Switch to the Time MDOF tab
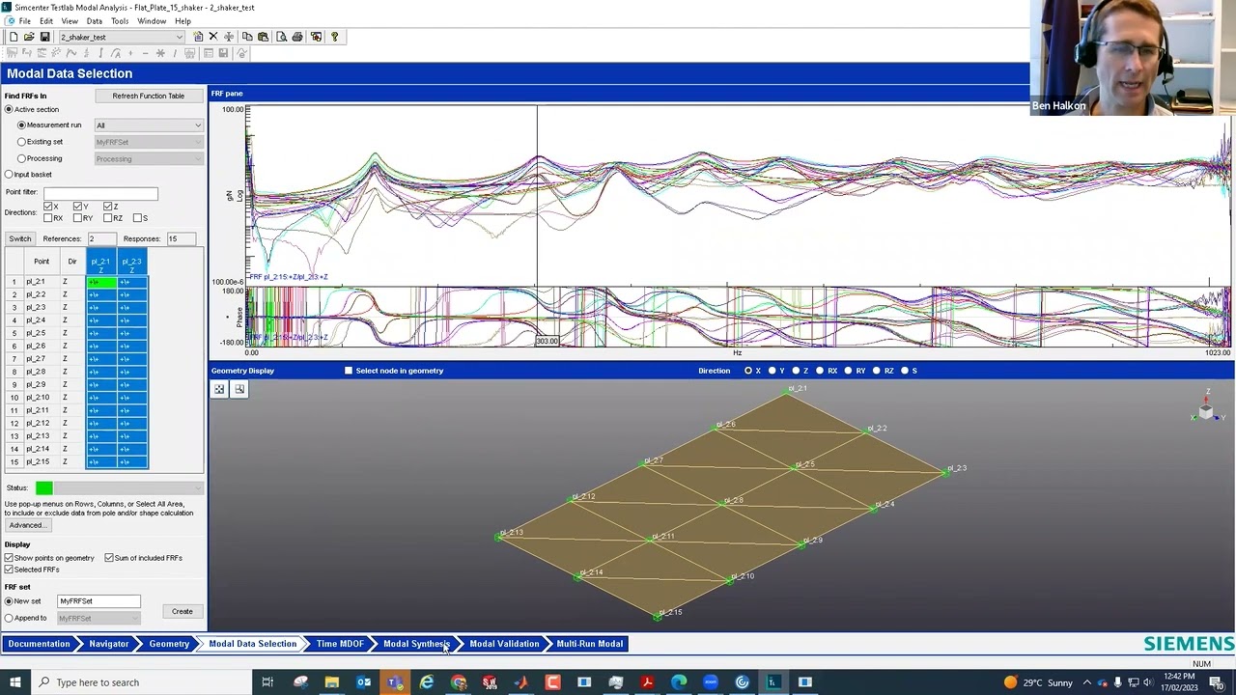 pos(340,644)
